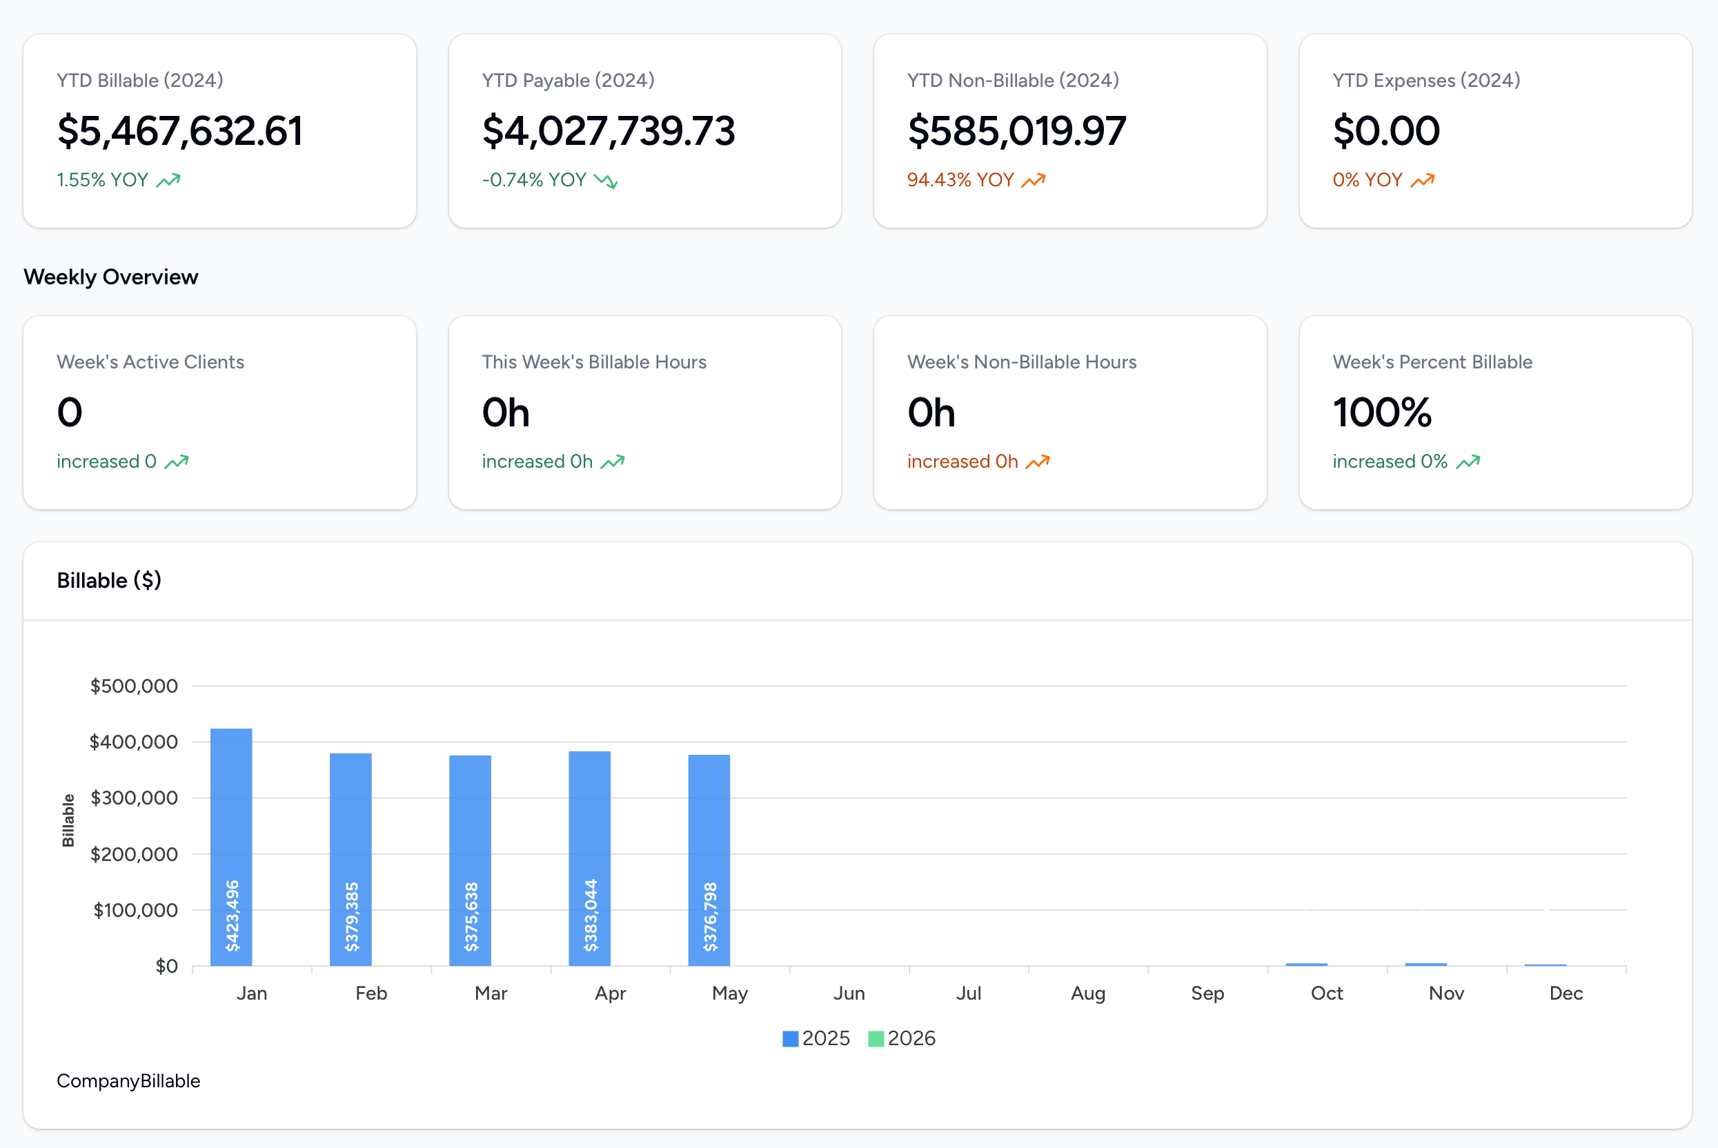
Task: Click the Percent Billable increase arrow icon
Action: tap(1469, 462)
